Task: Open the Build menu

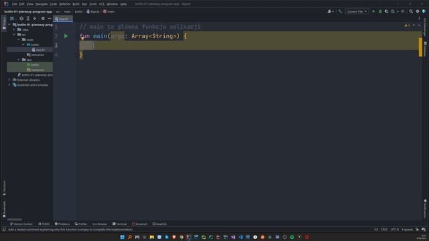Action: coord(76,4)
